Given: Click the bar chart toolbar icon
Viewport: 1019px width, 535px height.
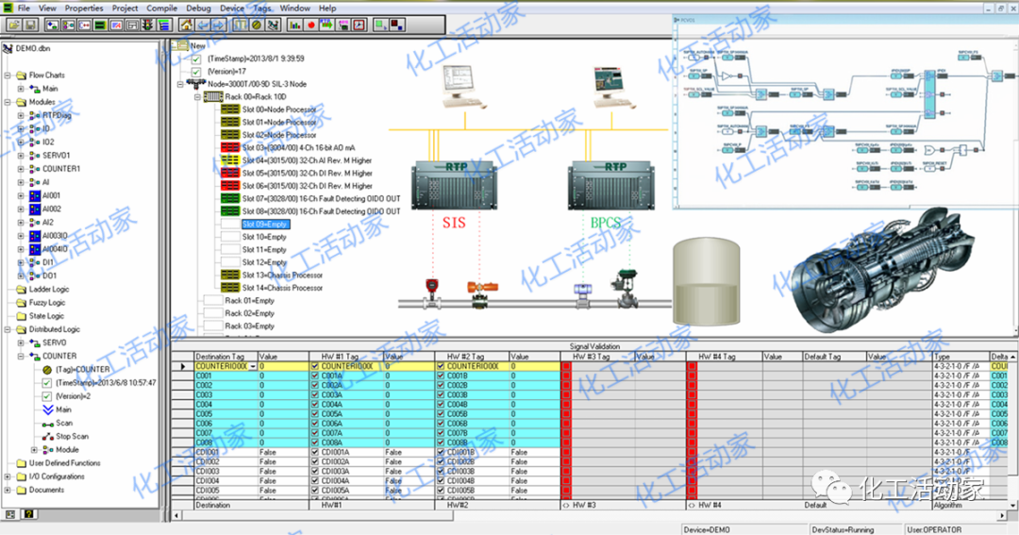Looking at the screenshot, I should click(x=295, y=25).
